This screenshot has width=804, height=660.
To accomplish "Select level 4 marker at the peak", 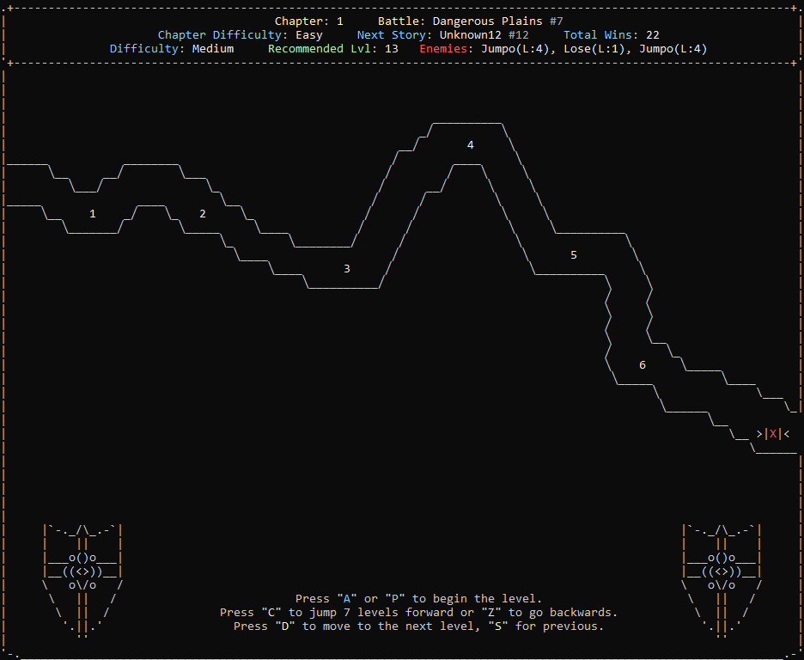I will (470, 145).
